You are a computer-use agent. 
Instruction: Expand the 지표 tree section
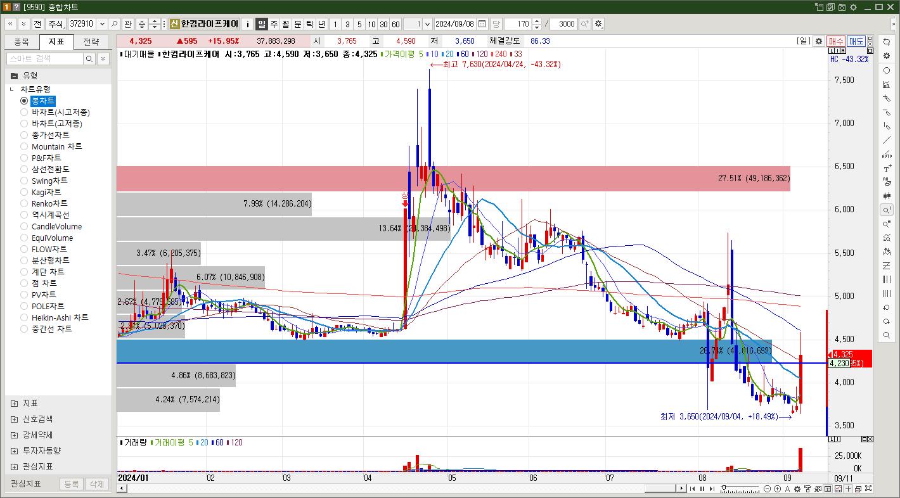pos(14,403)
